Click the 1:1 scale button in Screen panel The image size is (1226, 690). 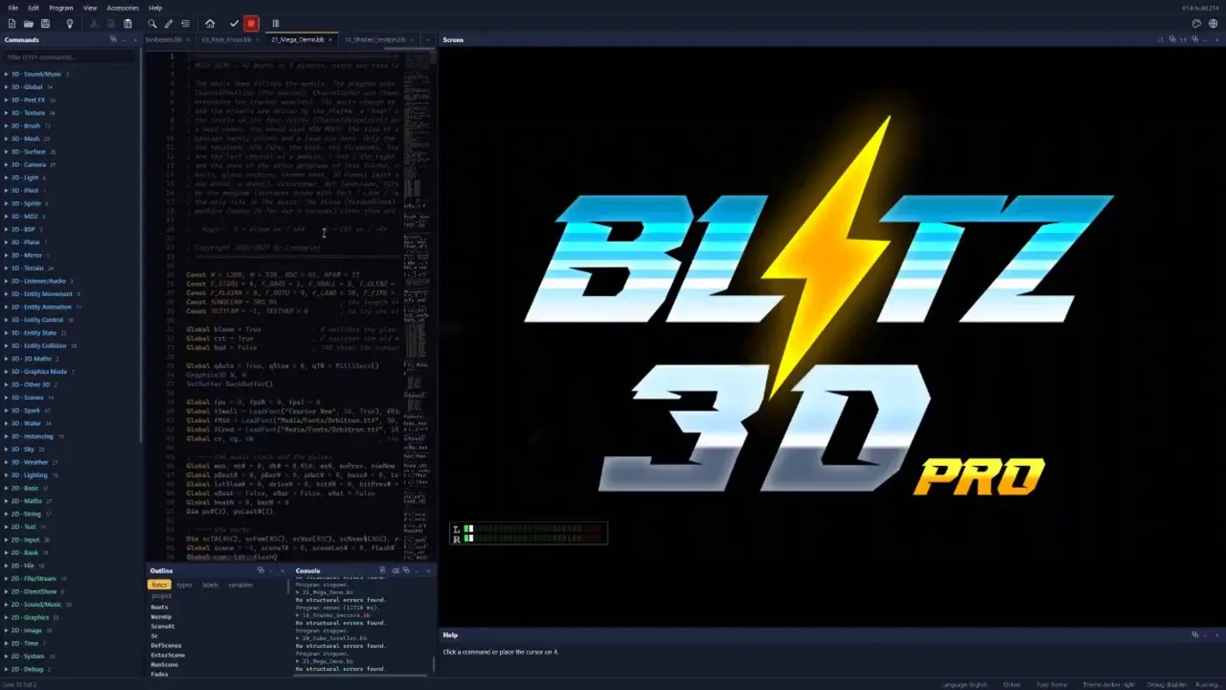(1182, 39)
